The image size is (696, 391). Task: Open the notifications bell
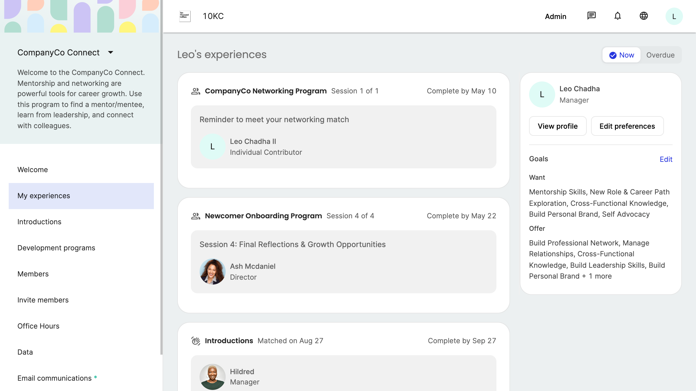(x=617, y=16)
